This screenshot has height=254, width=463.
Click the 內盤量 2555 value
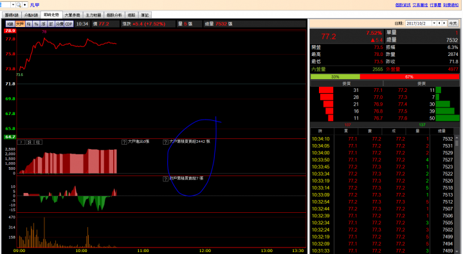pos(377,69)
